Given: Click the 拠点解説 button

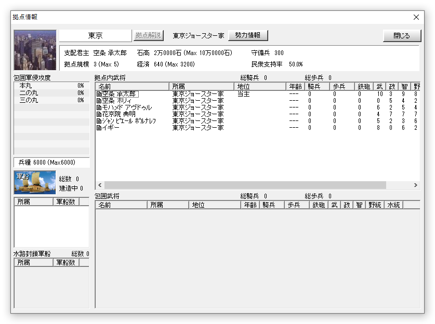Looking at the screenshot, I should pos(149,35).
